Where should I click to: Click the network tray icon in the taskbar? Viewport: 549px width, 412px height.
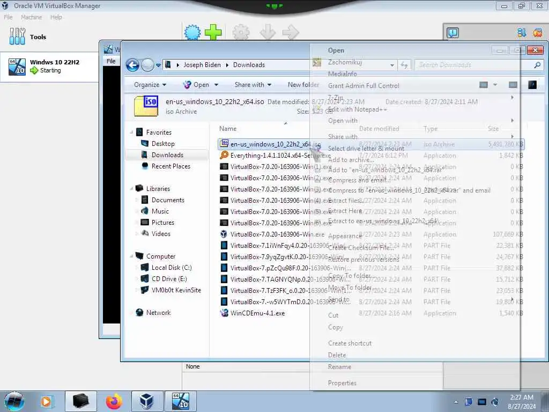(x=482, y=402)
